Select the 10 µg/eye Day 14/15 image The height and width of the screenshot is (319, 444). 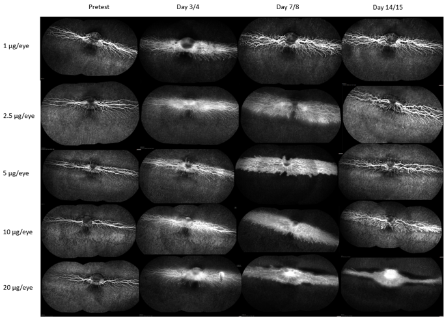390,230
